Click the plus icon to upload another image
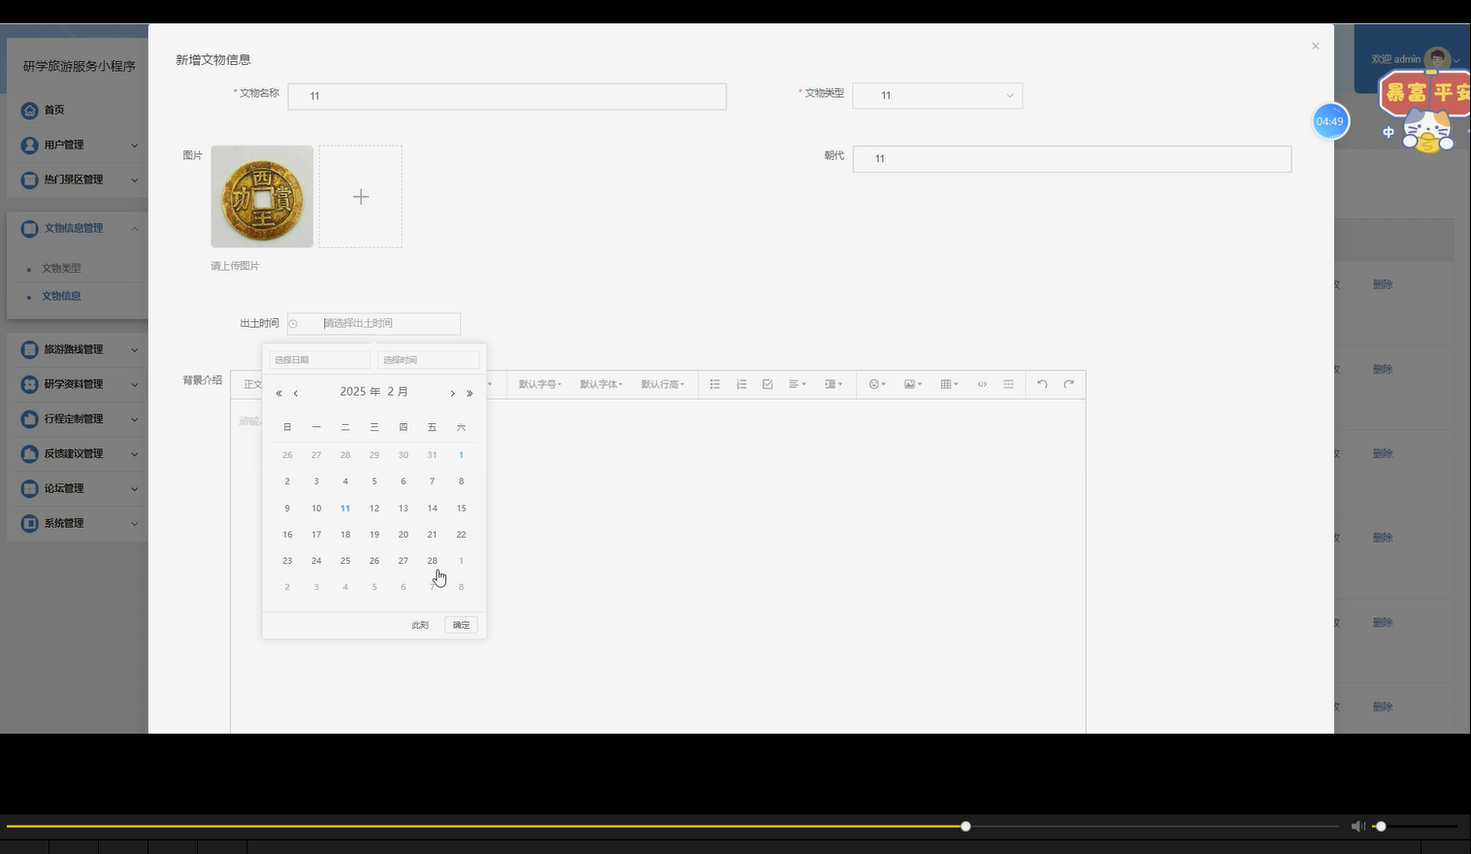The width and height of the screenshot is (1471, 854). [361, 197]
